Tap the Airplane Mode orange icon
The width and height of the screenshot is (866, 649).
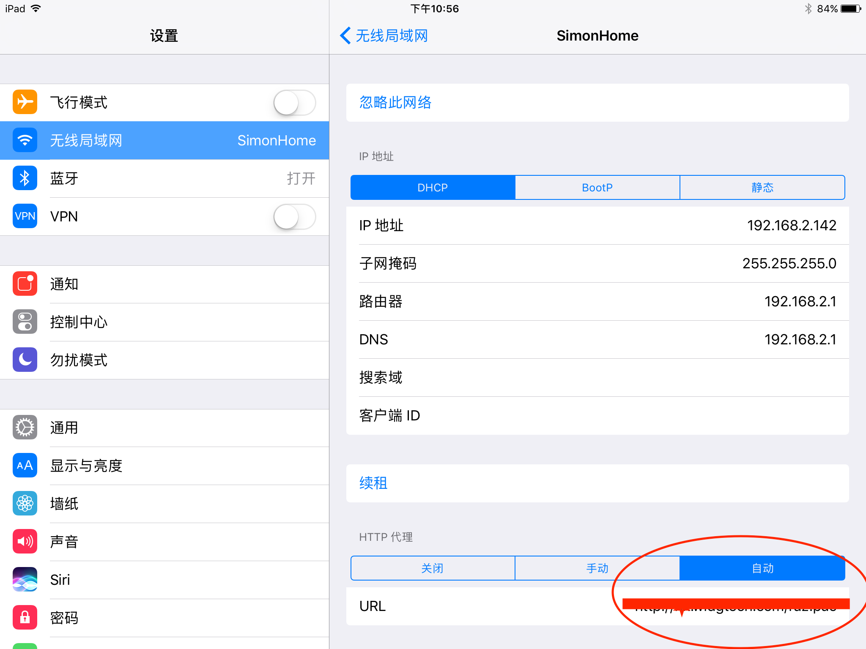click(25, 102)
